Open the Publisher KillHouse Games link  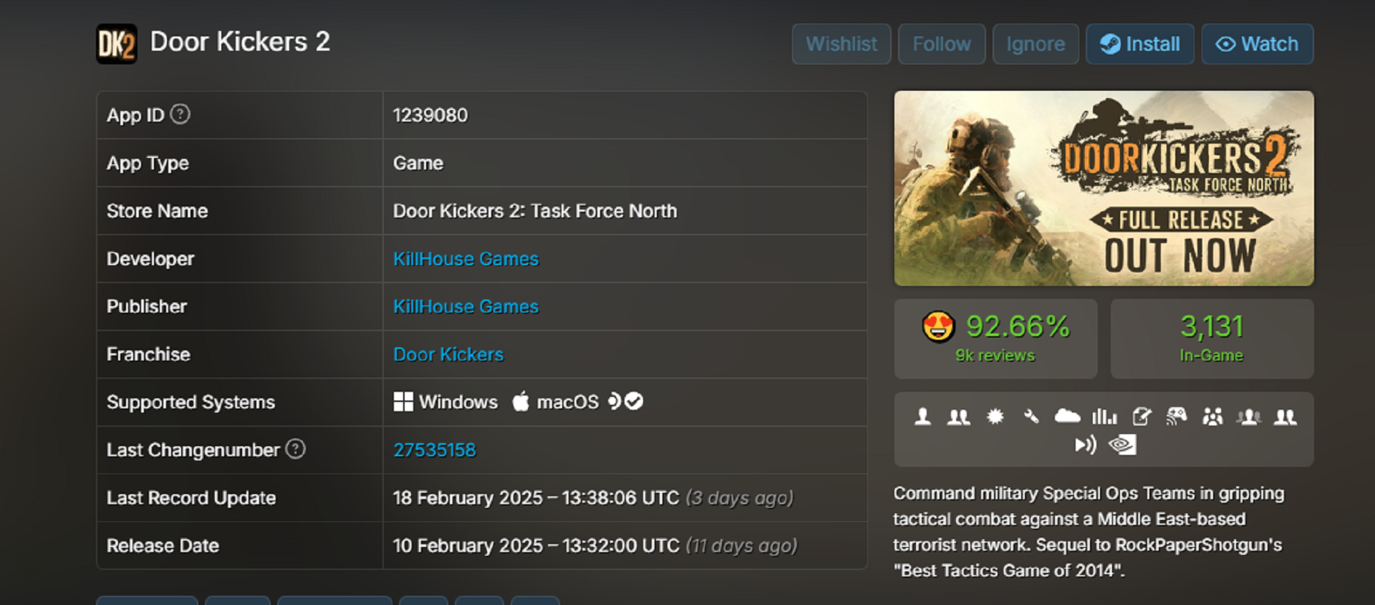pyautogui.click(x=465, y=307)
